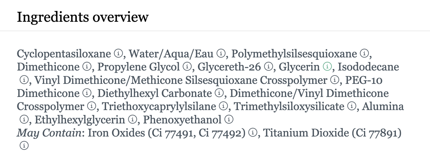Select the Diethylhexyl Carbonate ingredient
Image resolution: width=430 pixels, height=153 pixels.
click(x=155, y=93)
